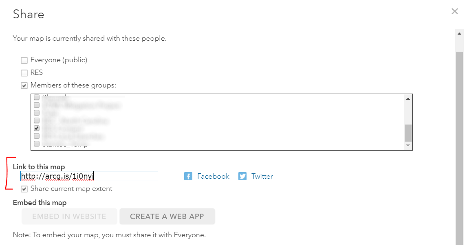Tick the RES organization checkbox
Screen dimensions: 467x245
coord(24,73)
